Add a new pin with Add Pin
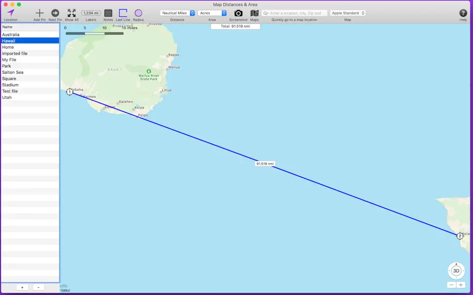Viewport: 473px width, 295px height. click(40, 13)
